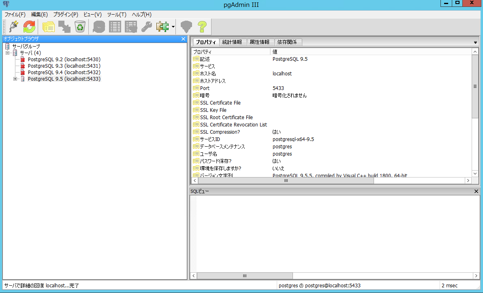This screenshot has height=293, width=483.
Task: Switch to the 依存関係 tab
Action: pyautogui.click(x=288, y=42)
